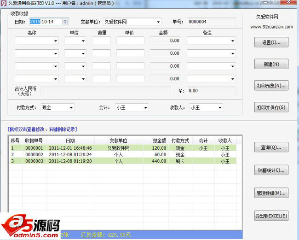
Task: Click first row 单价 input field
Action: click(131, 41)
